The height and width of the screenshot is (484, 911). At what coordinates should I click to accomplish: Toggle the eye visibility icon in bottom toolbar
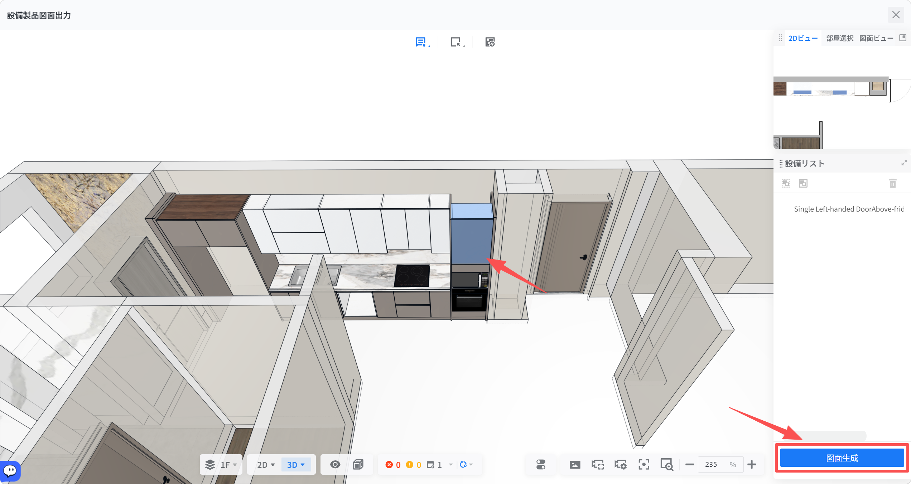(x=335, y=465)
